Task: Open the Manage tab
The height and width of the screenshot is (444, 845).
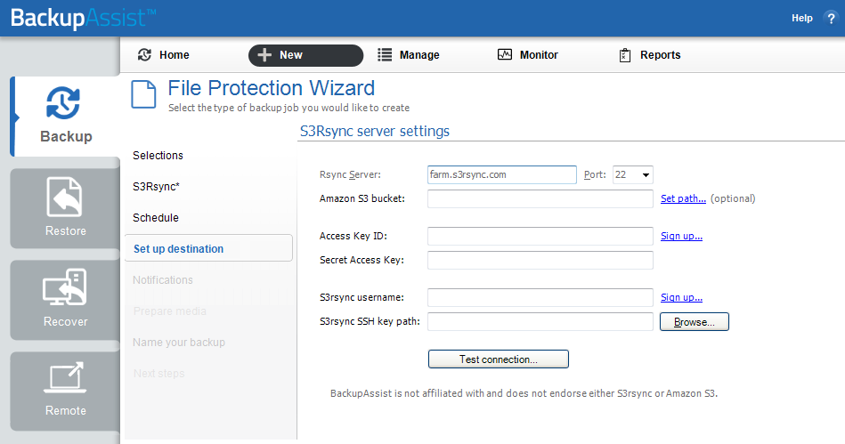Action: click(409, 55)
